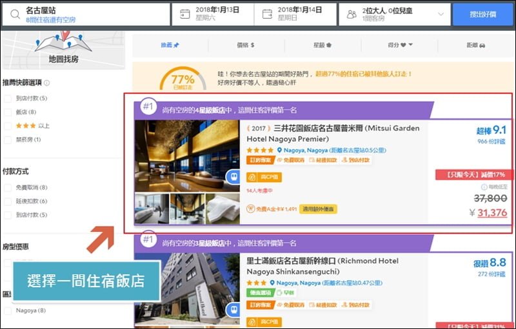Click Mitsui Garden's 高CP值 badge
Viewport: 516px width, 329px height.
pyautogui.click(x=264, y=177)
